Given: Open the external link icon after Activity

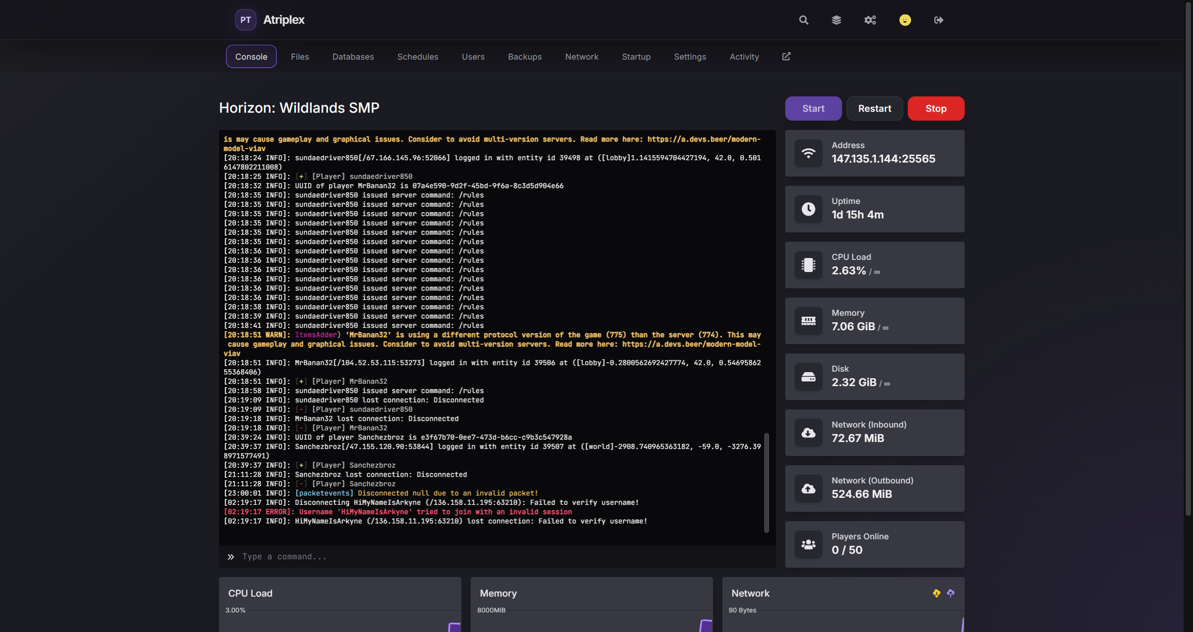Looking at the screenshot, I should coord(786,56).
